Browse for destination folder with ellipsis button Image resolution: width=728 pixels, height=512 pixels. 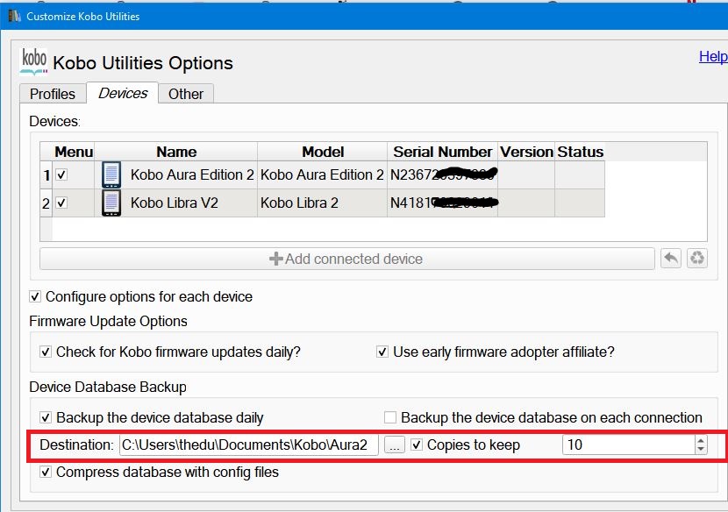(x=394, y=444)
